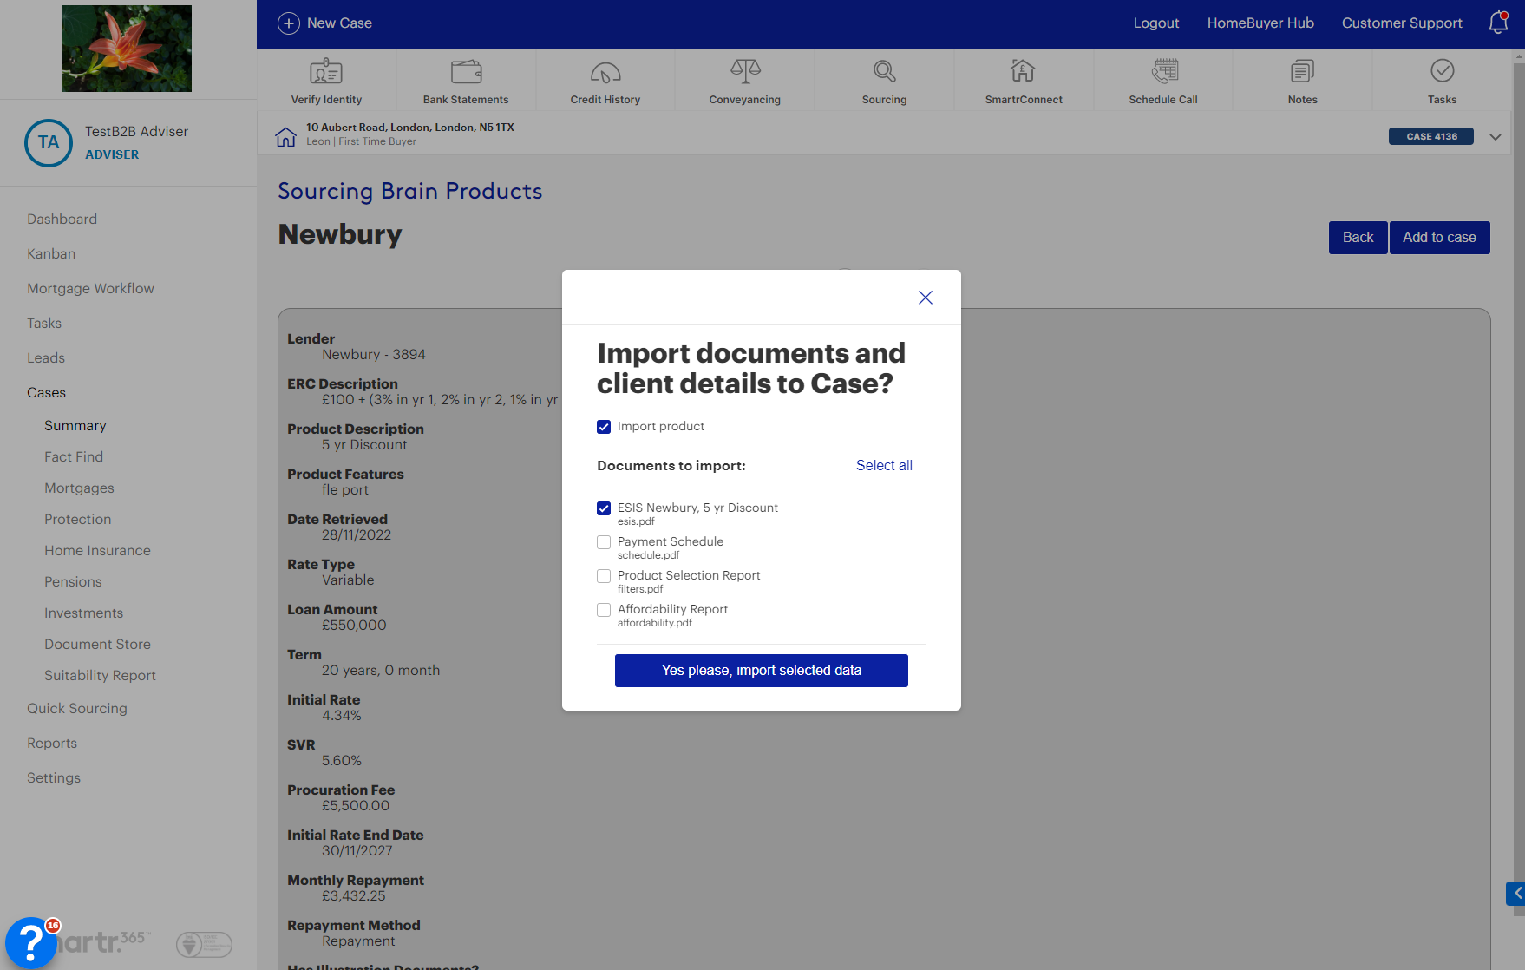The image size is (1525, 970).
Task: Click the TA adviser avatar
Action: coord(49,143)
